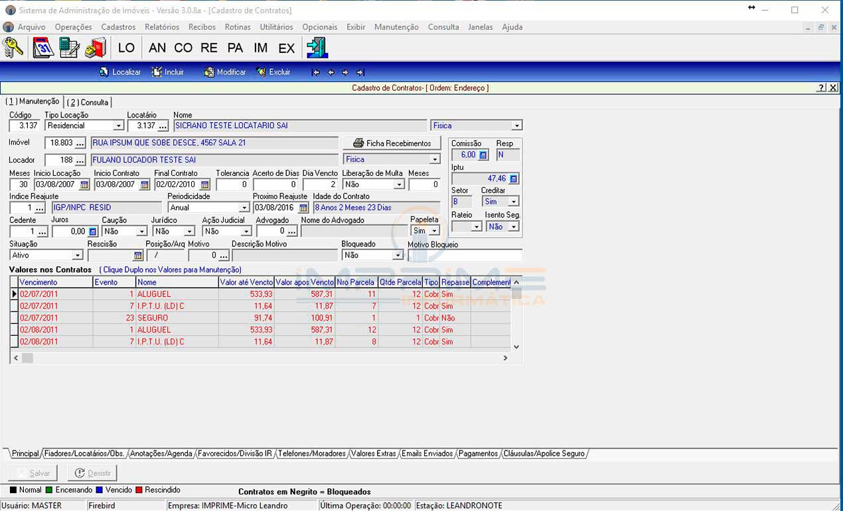Click the Localizar search button
Screen dimensions: 843x511
pos(120,72)
